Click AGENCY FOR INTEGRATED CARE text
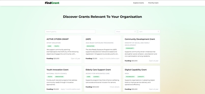The width and height of the screenshot is (205, 94). [97, 73]
